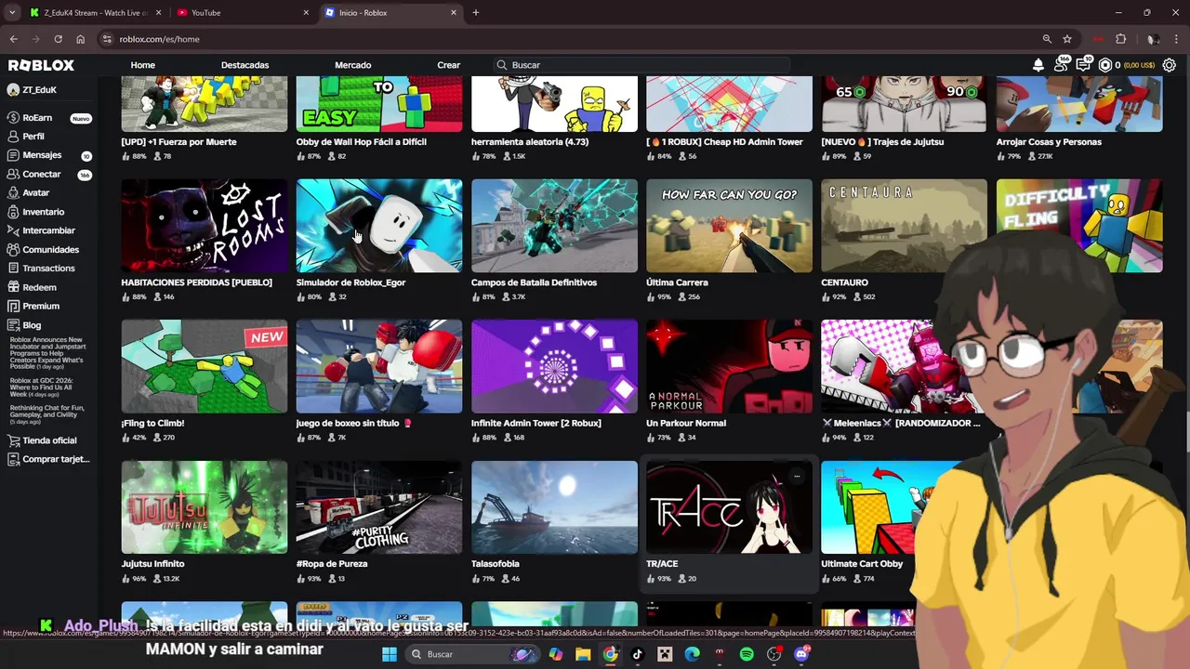
Task: Open the Windows Start menu
Action: point(390,654)
